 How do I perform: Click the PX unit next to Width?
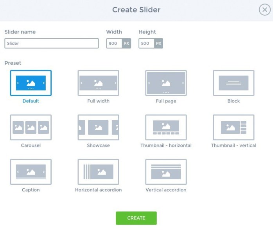[x=126, y=43]
